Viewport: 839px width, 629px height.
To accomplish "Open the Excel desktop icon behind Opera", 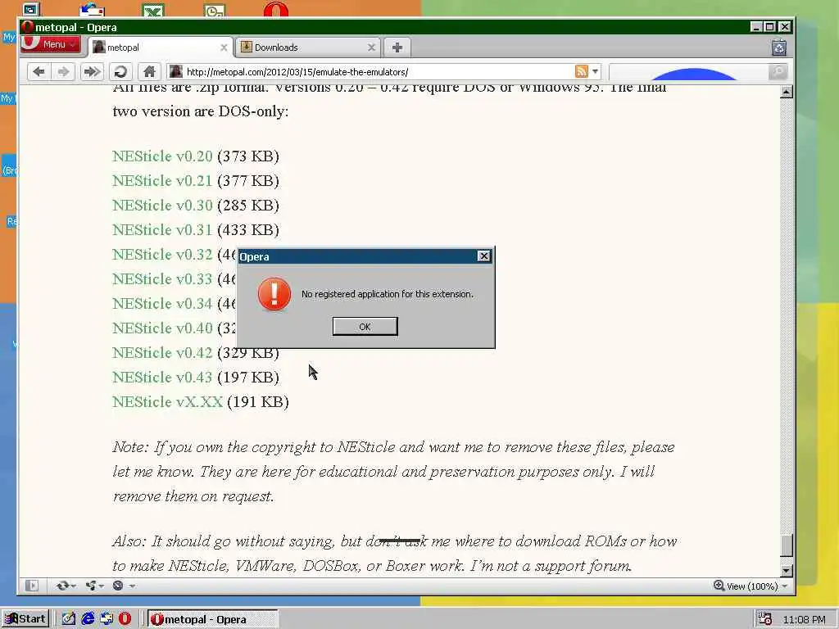I will [x=153, y=10].
